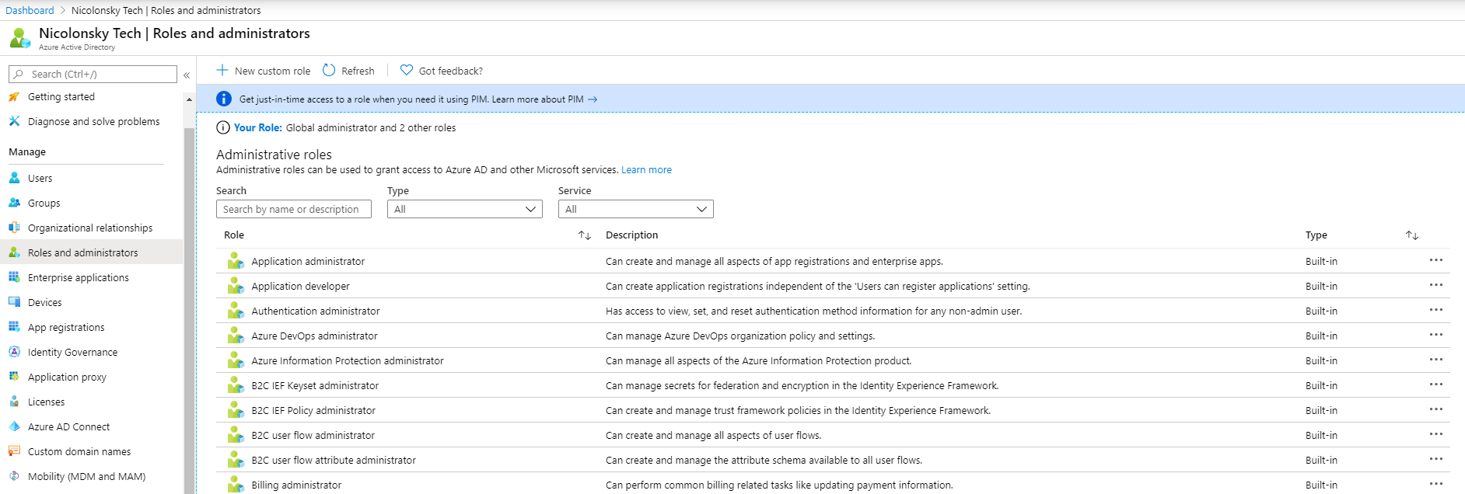Click the Organizational relationships icon

pyautogui.click(x=14, y=228)
